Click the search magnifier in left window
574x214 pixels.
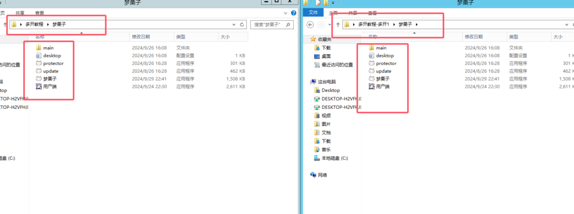(x=288, y=25)
